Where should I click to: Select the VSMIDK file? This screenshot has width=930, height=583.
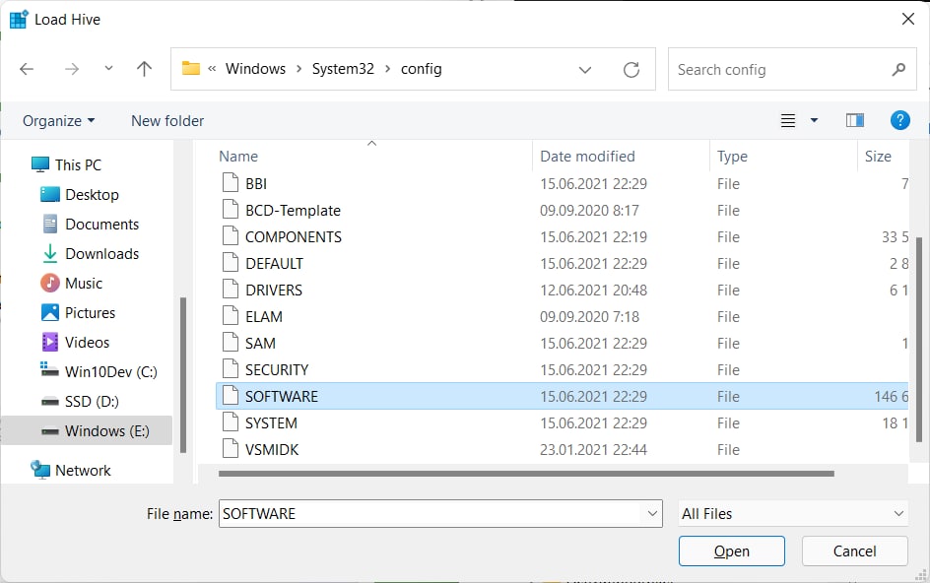563,449
